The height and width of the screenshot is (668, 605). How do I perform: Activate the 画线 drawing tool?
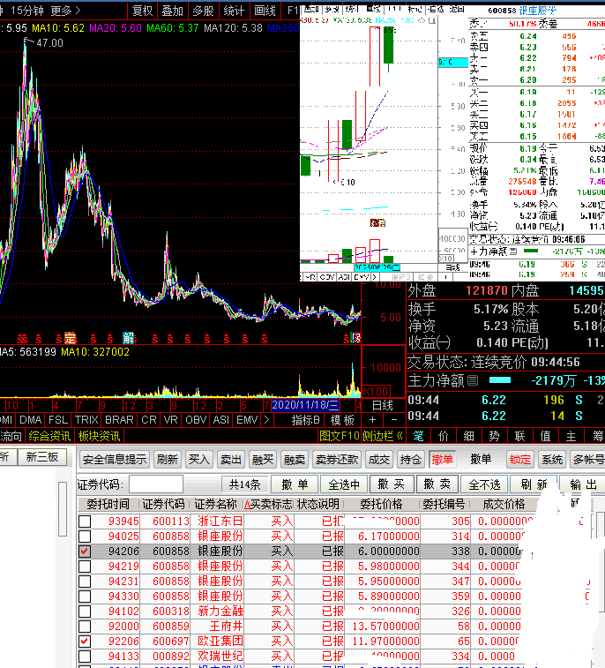(x=265, y=11)
